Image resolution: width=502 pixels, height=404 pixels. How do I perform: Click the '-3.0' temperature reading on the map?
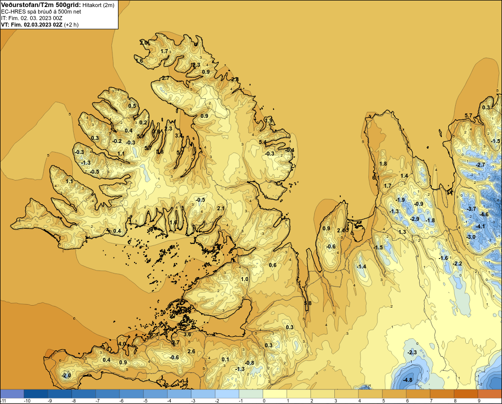point(471,237)
